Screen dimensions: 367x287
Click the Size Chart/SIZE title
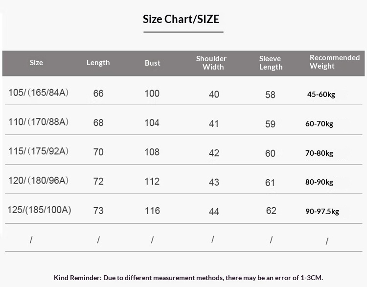tap(181, 20)
